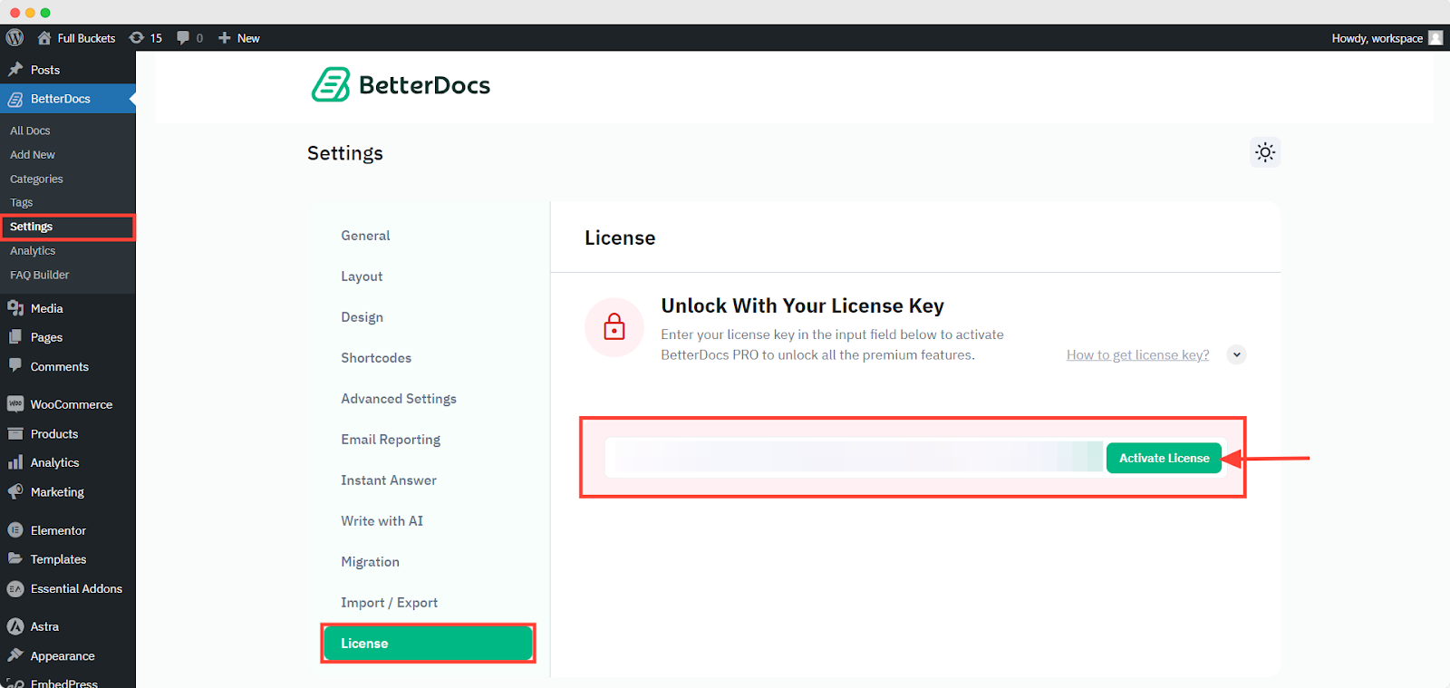Click the Elementor icon in sidebar
The image size is (1450, 688).
[x=15, y=530]
